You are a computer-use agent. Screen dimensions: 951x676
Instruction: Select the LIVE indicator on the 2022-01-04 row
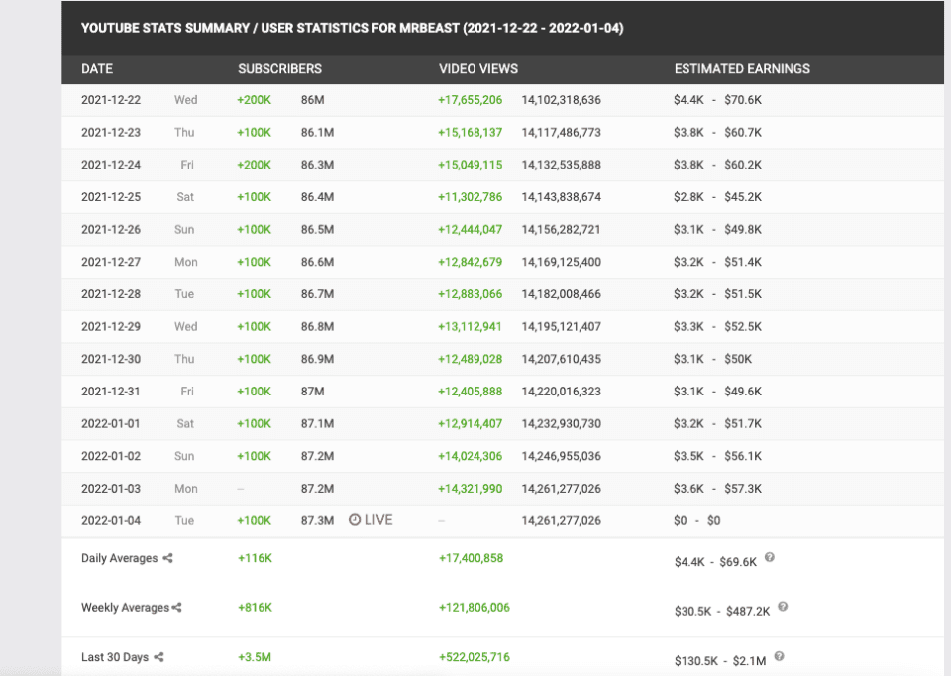[x=376, y=519]
